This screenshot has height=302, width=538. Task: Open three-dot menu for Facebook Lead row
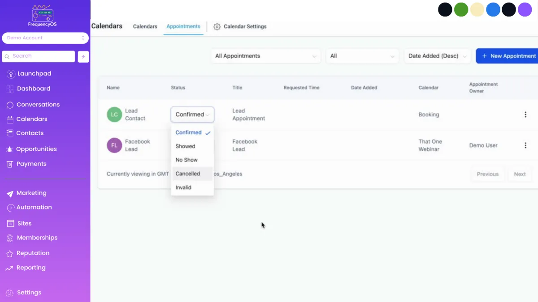[525, 145]
